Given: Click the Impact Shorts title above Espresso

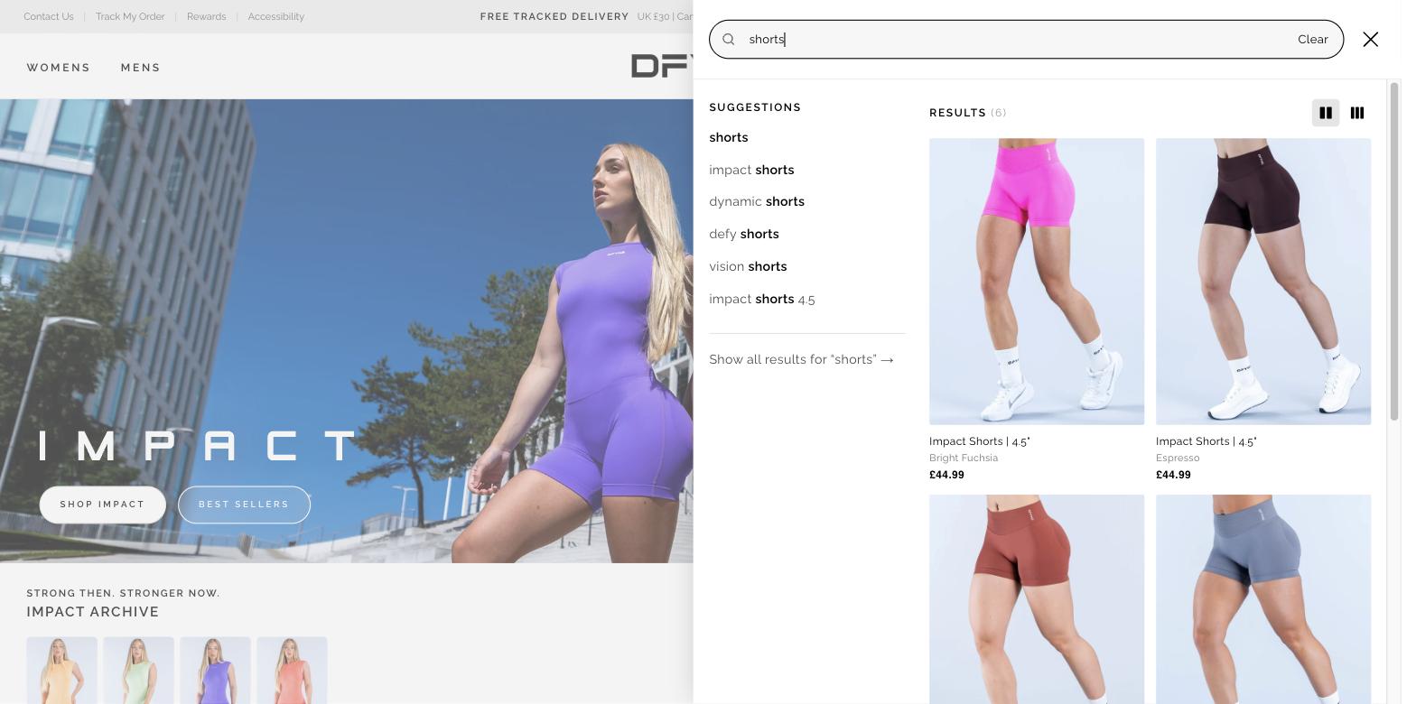Looking at the screenshot, I should click(1206, 441).
